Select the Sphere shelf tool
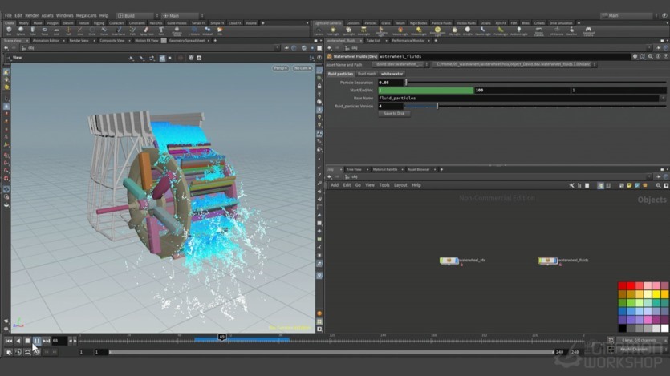 [x=21, y=30]
